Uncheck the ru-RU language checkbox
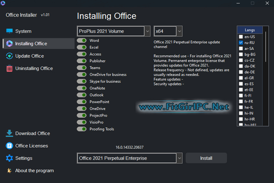 pyautogui.click(x=241, y=43)
